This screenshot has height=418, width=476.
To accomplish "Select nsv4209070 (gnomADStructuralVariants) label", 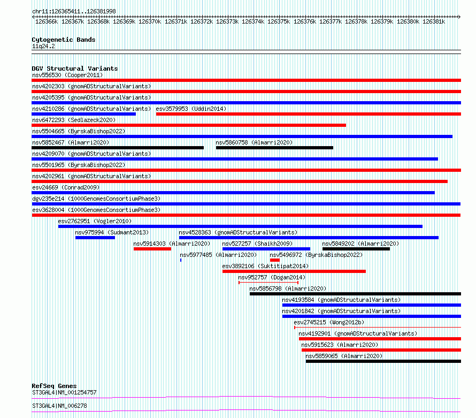I will 91,154.
